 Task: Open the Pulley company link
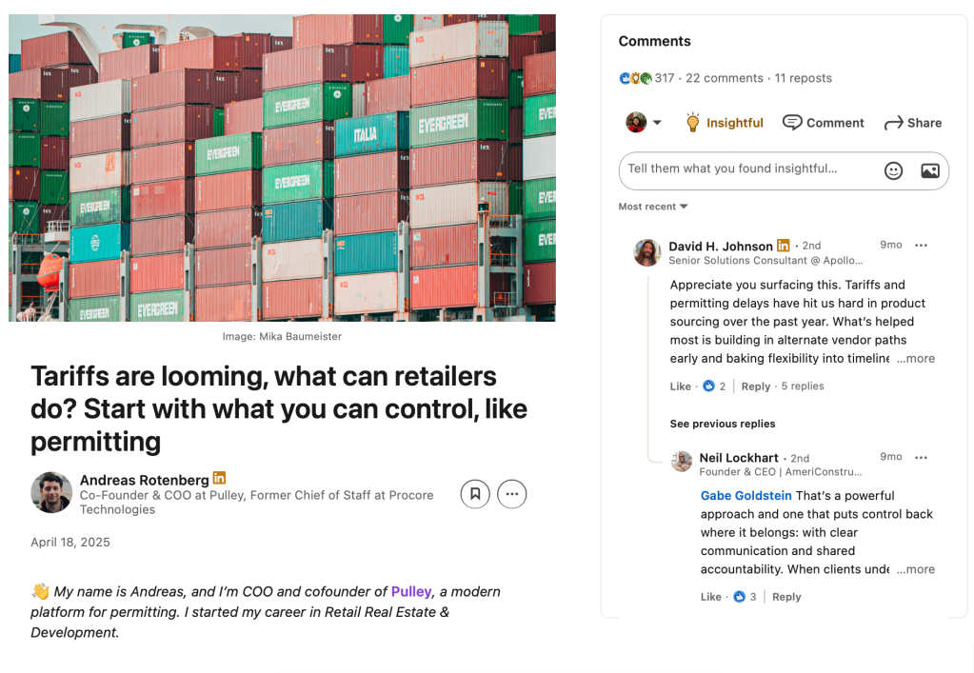point(411,591)
